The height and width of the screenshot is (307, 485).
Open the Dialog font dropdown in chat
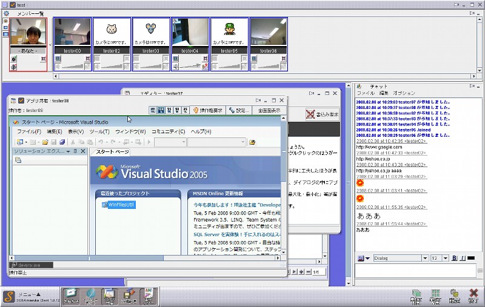(425, 258)
